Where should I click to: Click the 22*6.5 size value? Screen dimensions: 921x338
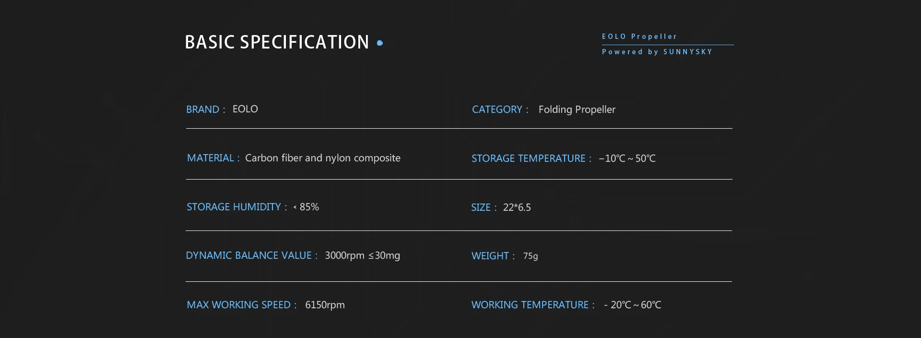tap(517, 207)
